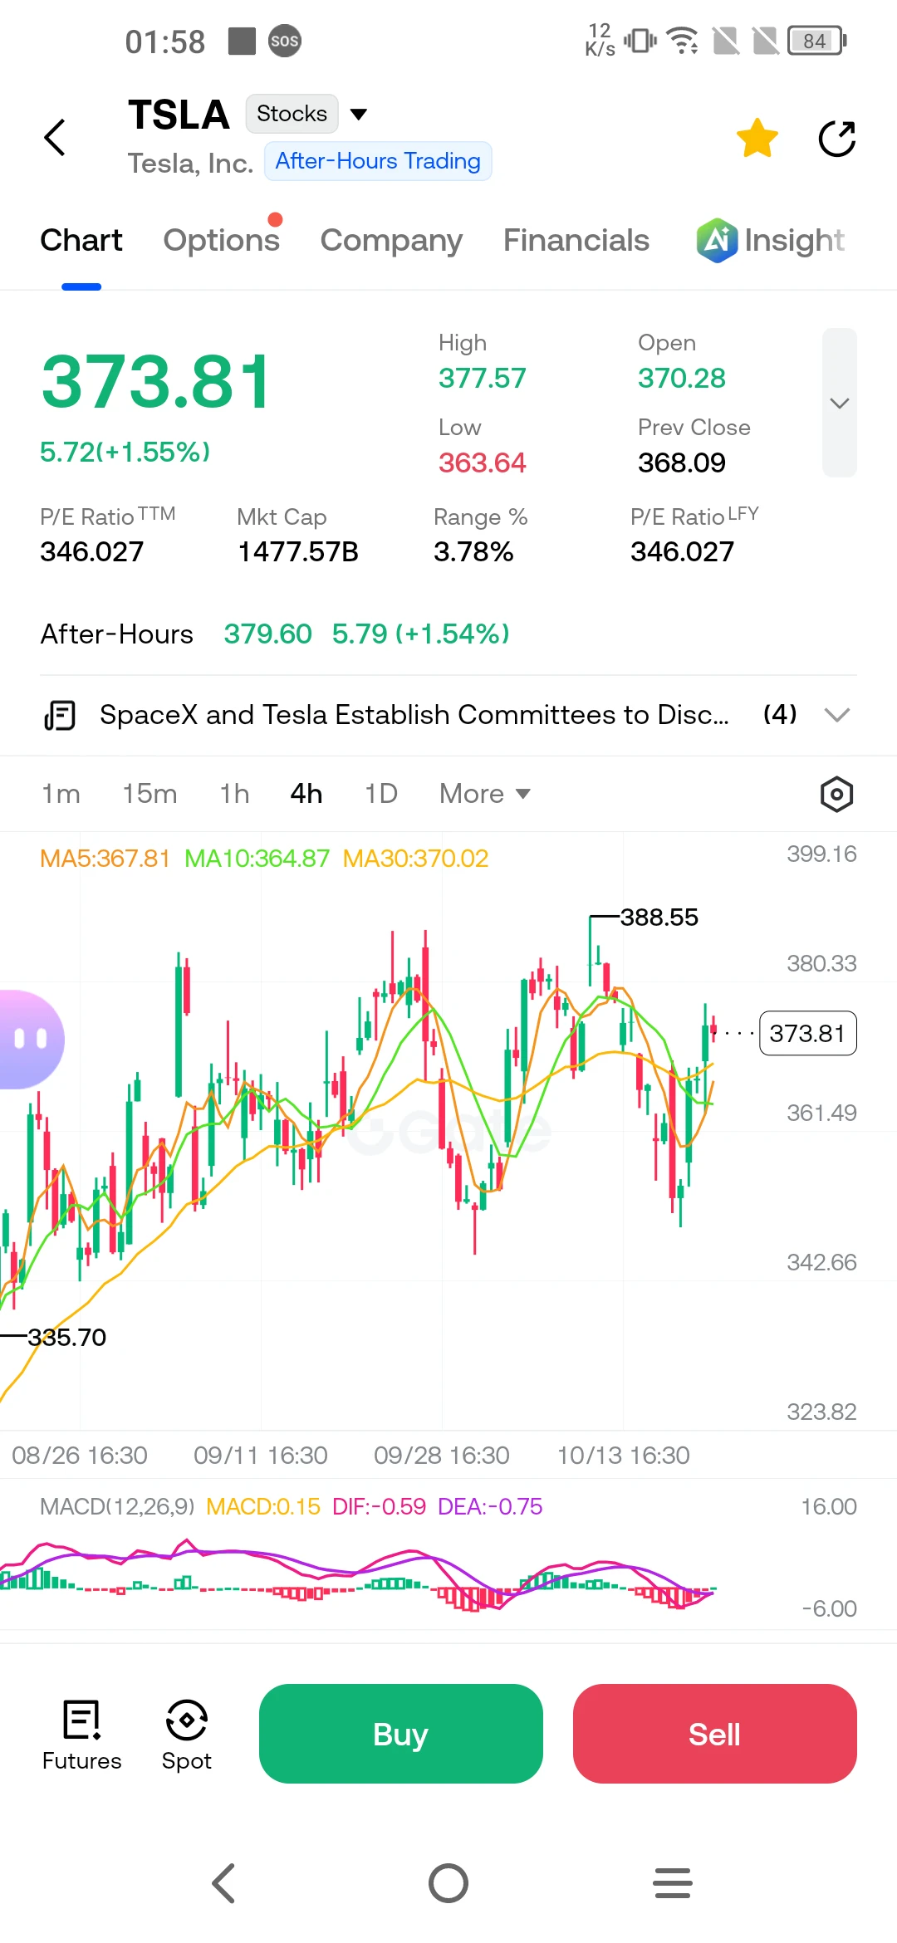Select the 15m chart interval
This screenshot has height=1943, width=897.
pos(149,794)
